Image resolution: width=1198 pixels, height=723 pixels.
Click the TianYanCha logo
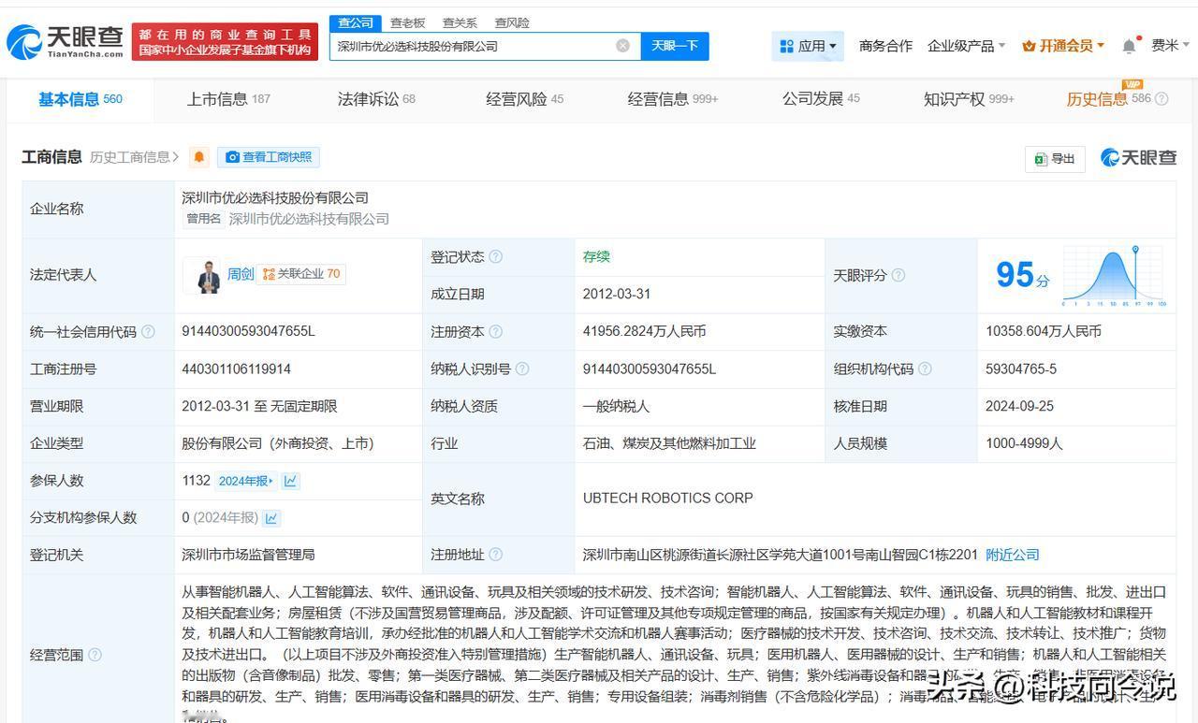(66, 42)
